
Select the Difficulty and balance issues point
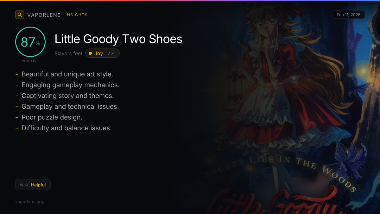pyautogui.click(x=66, y=128)
